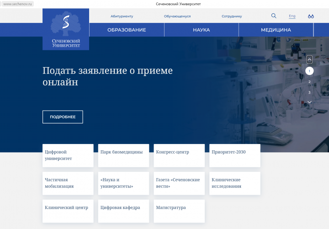Open the «Наука и университеты» card

123,183
